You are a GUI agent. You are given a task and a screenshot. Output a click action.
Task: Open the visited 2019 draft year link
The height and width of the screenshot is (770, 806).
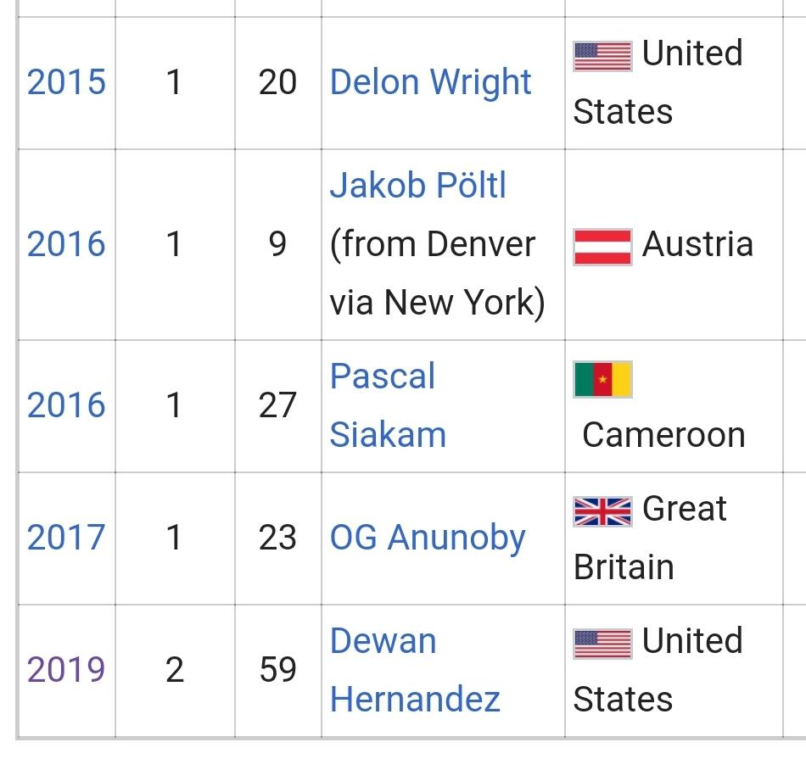pyautogui.click(x=66, y=670)
